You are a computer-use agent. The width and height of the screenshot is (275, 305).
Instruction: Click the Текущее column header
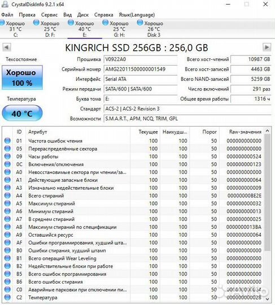click(x=145, y=132)
